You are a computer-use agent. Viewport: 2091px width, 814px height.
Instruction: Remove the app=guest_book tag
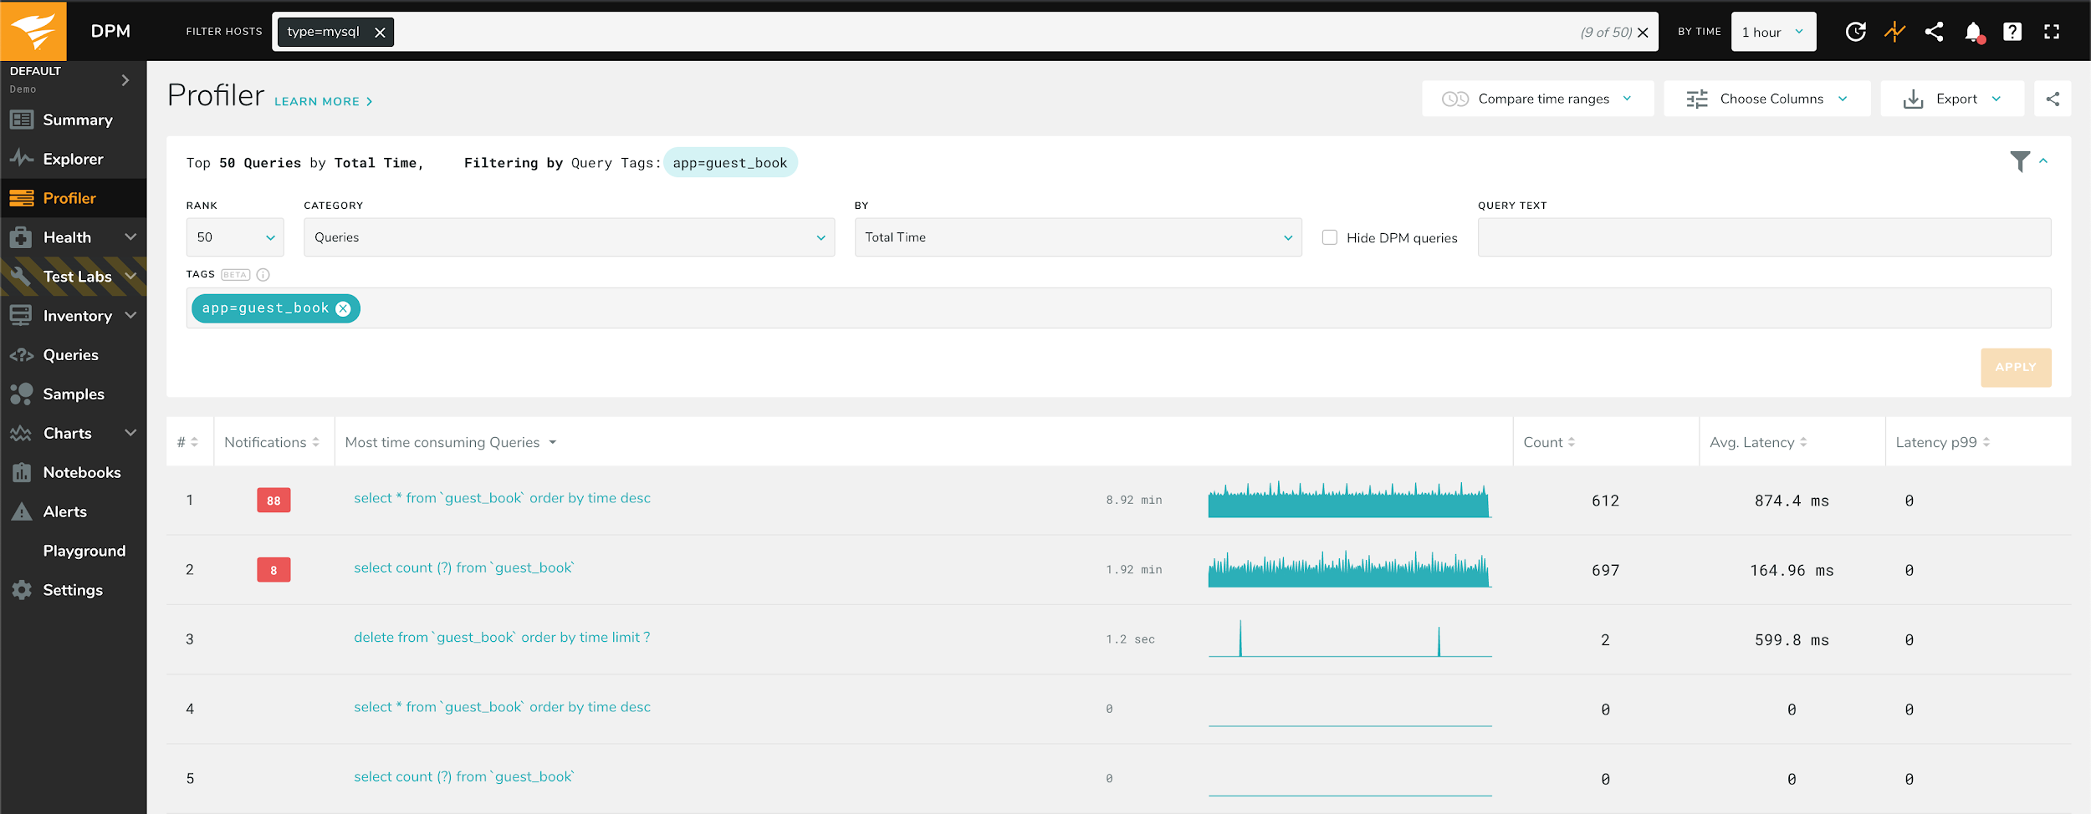point(343,308)
